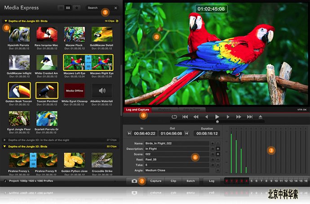This screenshot has height=204, width=310.
Task: Jump to the previous clip start
Action: pyautogui.click(x=185, y=117)
